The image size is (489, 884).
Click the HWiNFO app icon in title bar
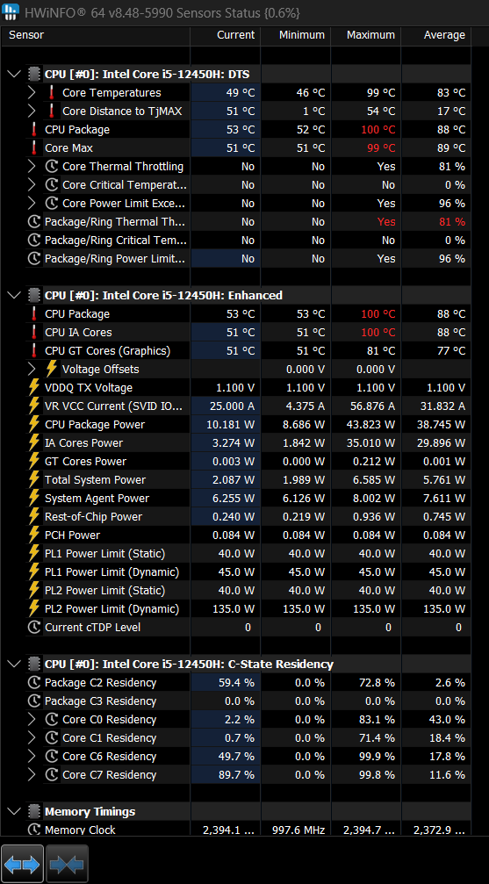tap(11, 11)
